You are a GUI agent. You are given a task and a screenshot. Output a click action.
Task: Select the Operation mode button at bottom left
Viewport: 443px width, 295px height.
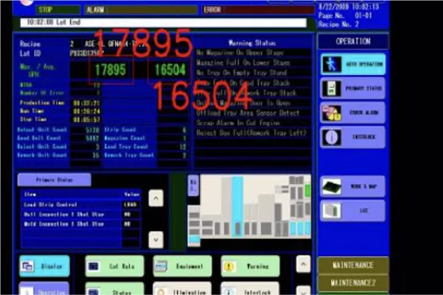point(44,288)
